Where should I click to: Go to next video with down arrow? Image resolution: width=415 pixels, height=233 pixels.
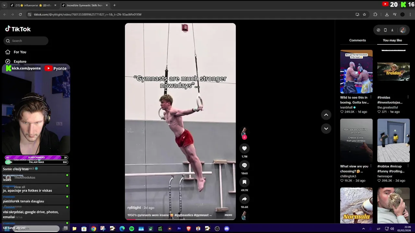point(326,128)
